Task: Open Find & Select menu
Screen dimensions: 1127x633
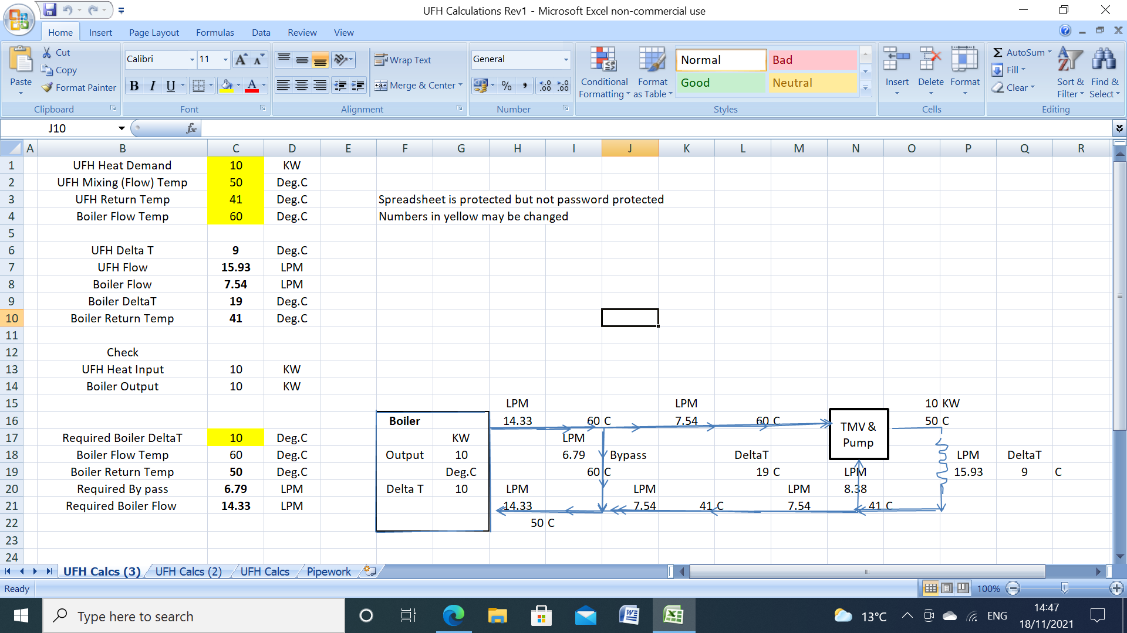Action: pyautogui.click(x=1104, y=73)
